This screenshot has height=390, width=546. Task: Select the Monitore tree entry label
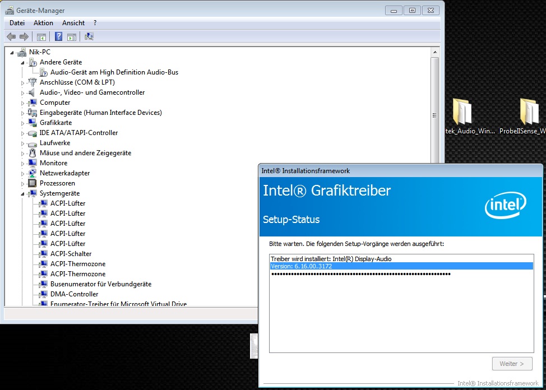54,163
